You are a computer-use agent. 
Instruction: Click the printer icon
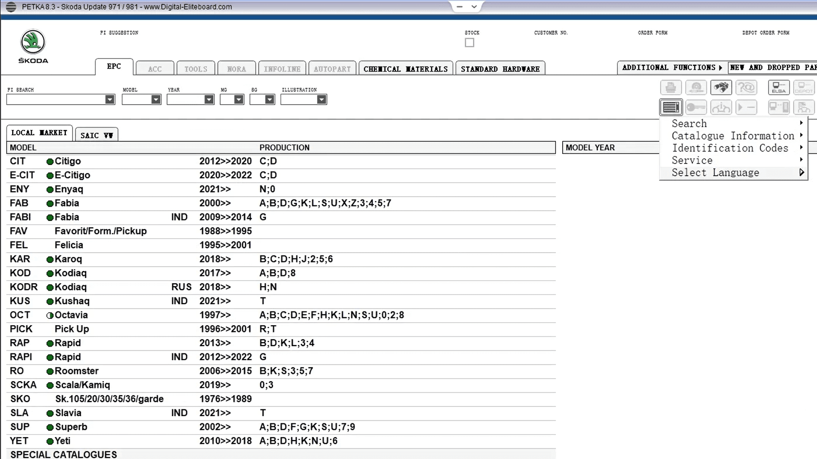(671, 88)
